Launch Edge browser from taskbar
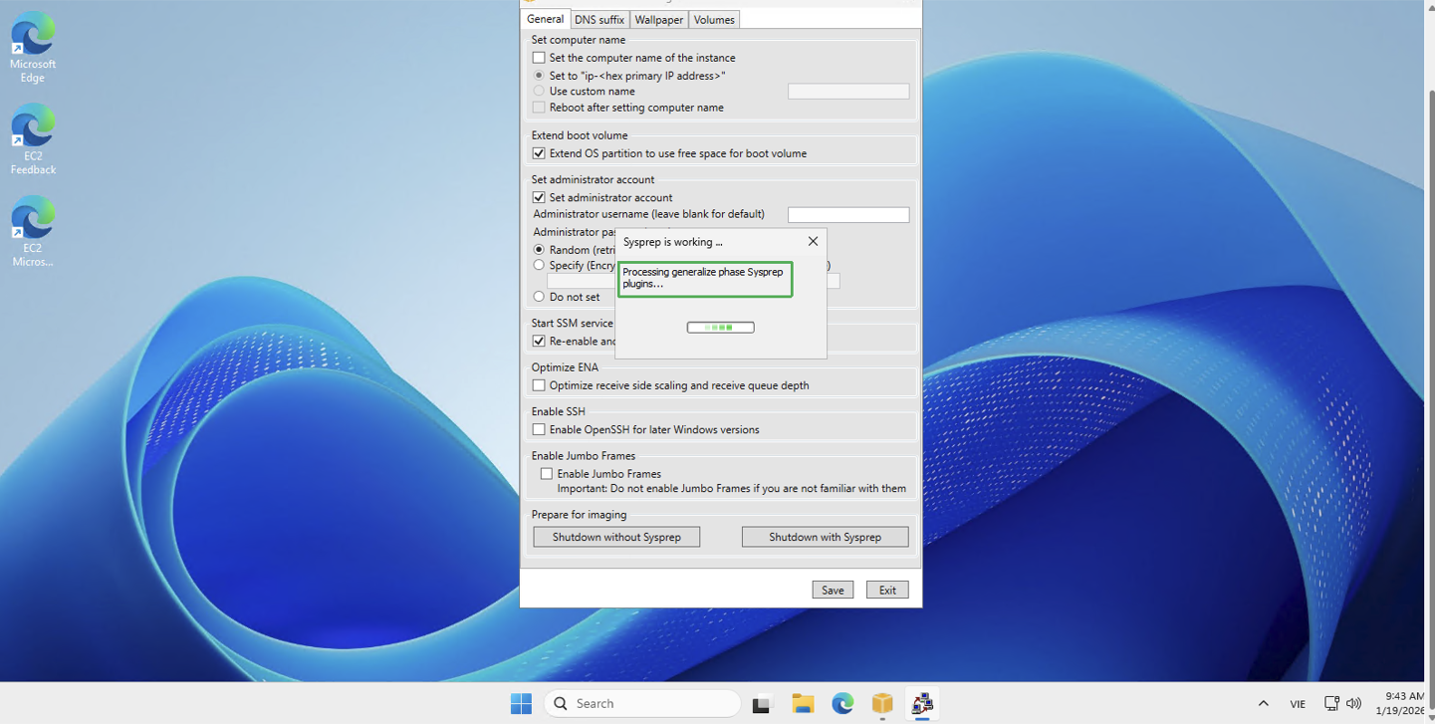 842,703
